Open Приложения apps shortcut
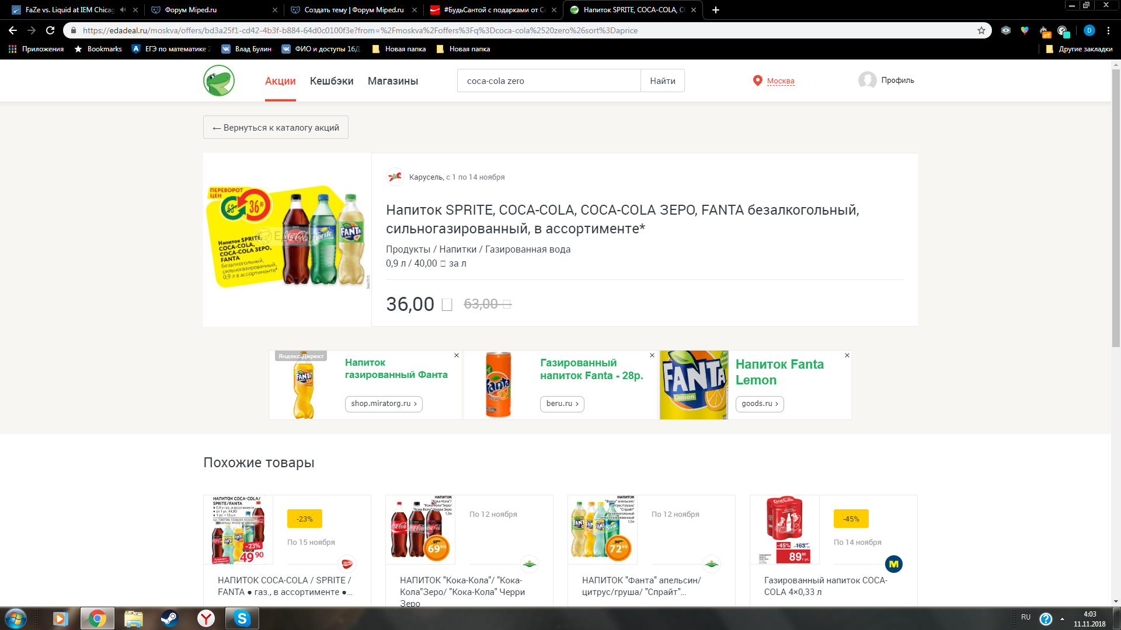 click(x=36, y=49)
